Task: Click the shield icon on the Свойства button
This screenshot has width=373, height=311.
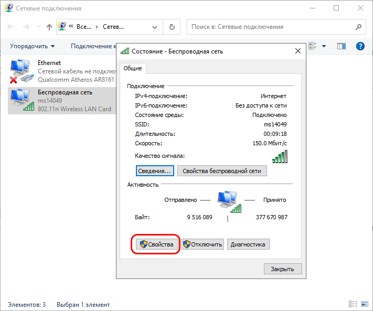Action: tap(143, 244)
